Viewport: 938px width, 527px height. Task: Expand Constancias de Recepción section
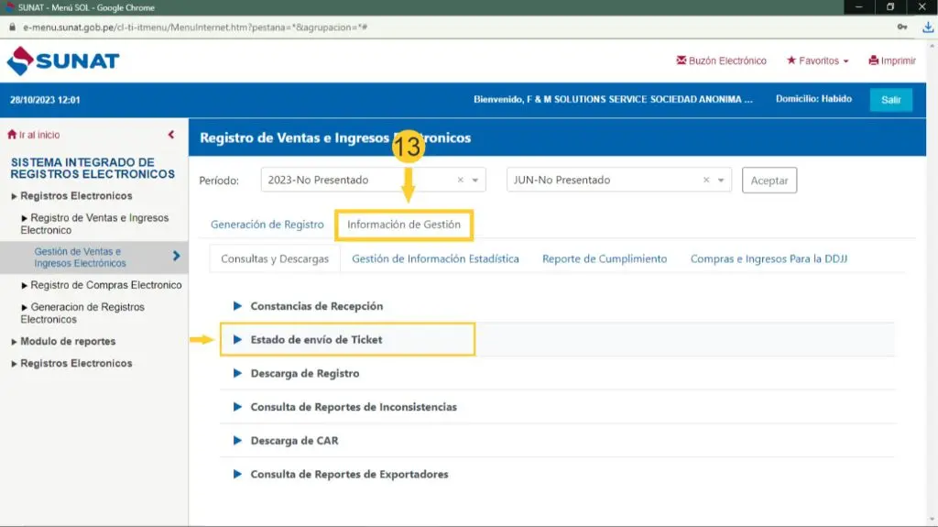tap(316, 306)
